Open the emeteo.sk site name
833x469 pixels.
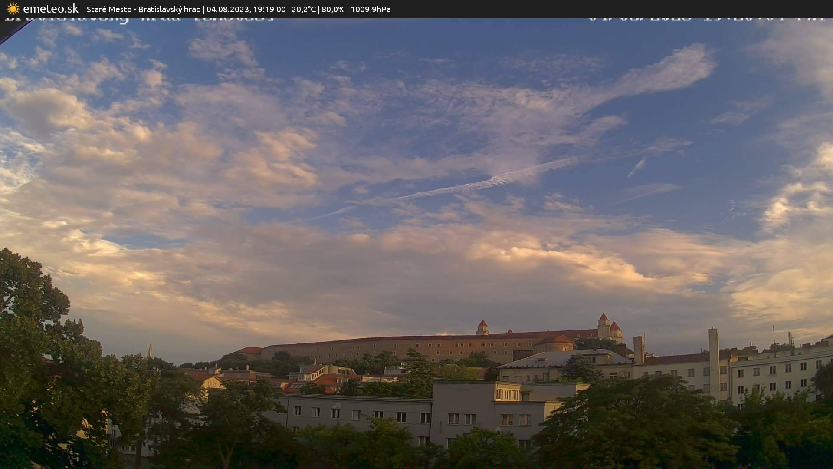point(51,9)
